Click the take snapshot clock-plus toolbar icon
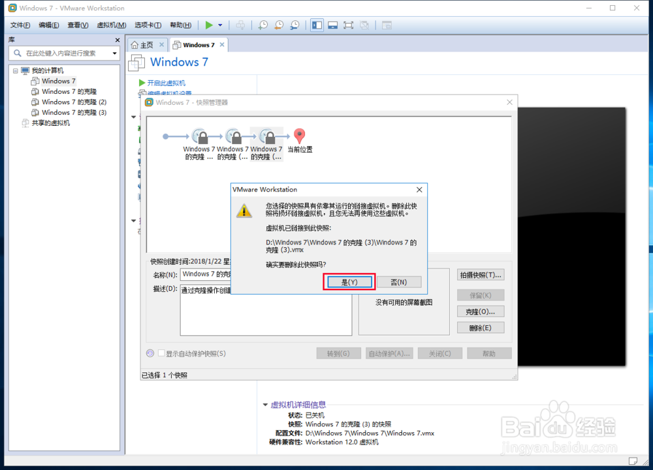The height and width of the screenshot is (470, 653). 263,25
